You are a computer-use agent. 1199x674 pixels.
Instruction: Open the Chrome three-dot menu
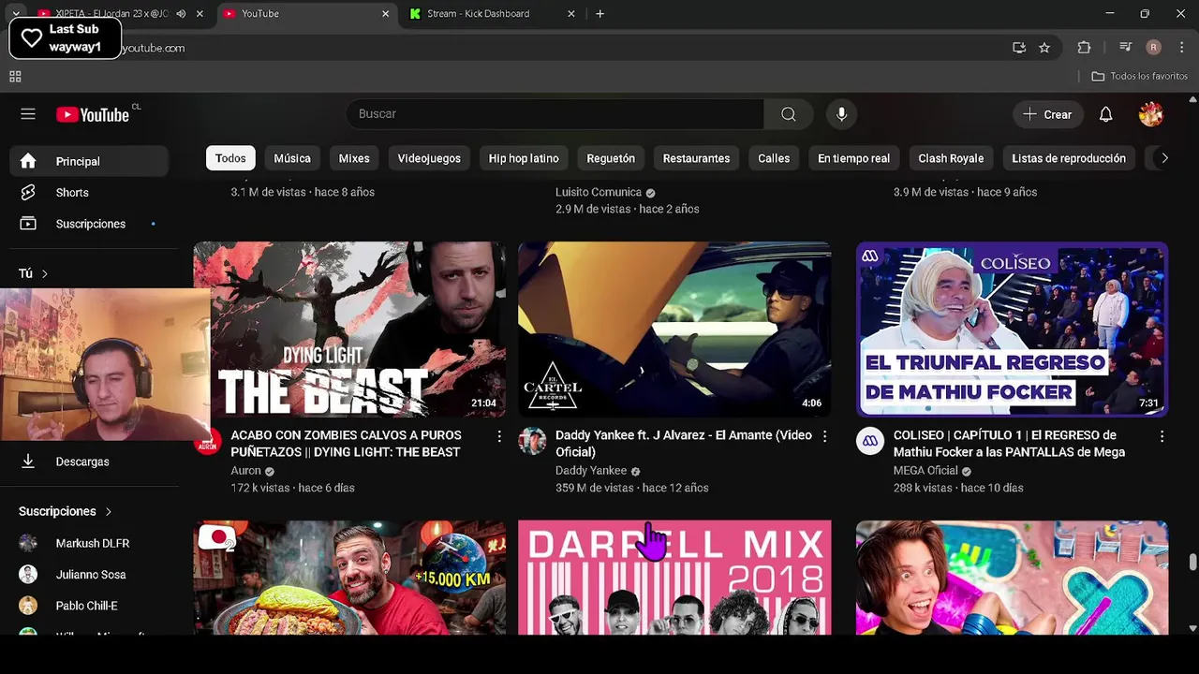[x=1182, y=48]
